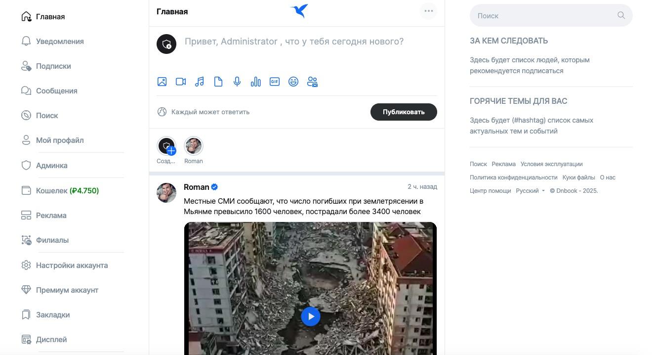The image size is (657, 355).
Task: Click the admin shield icon in the sidebar
Action: pyautogui.click(x=26, y=165)
